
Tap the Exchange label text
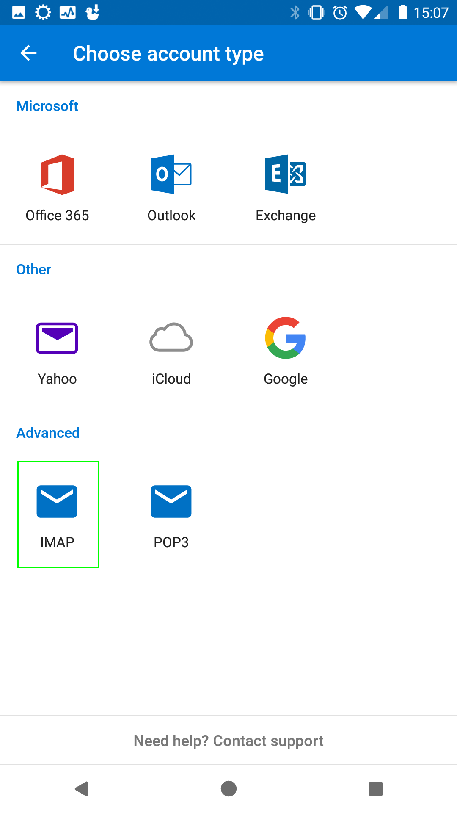click(x=286, y=216)
